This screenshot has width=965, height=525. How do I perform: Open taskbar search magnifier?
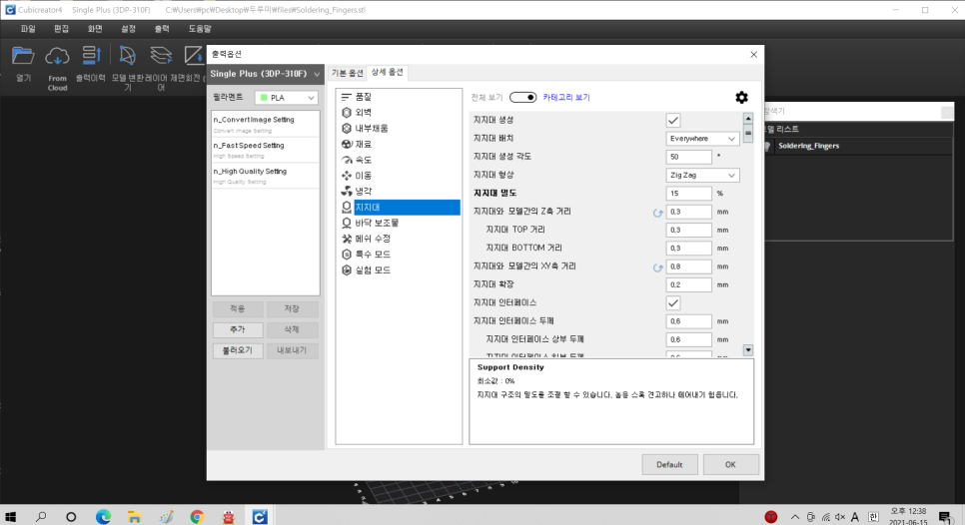click(x=41, y=517)
